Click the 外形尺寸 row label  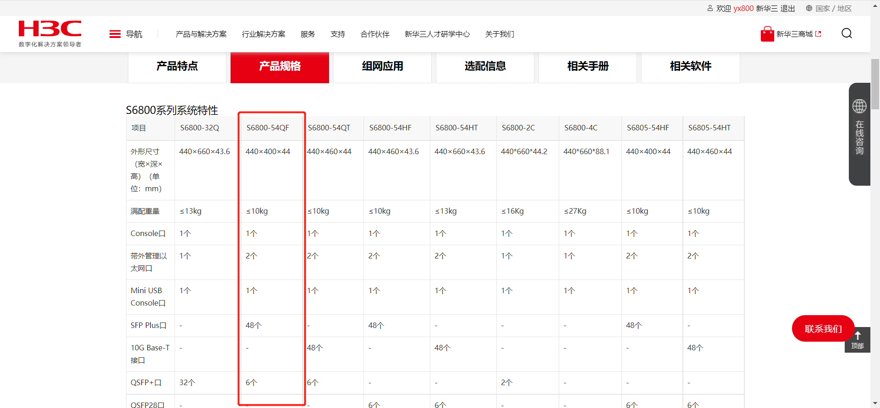tap(146, 170)
